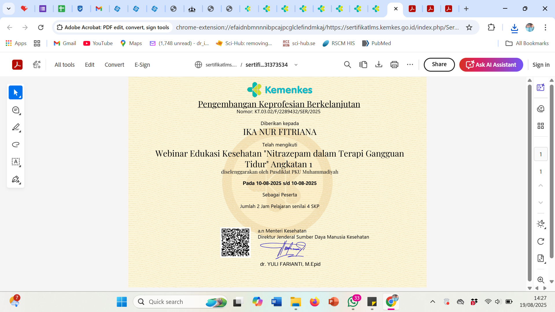The image size is (555, 312).
Task: Toggle dark mode display theme icon
Action: [x=541, y=224]
